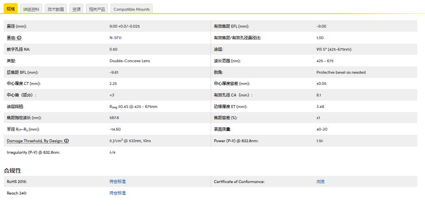Click the wavelength range 425 - 675
The height and width of the screenshot is (206, 425).
pos(325,61)
